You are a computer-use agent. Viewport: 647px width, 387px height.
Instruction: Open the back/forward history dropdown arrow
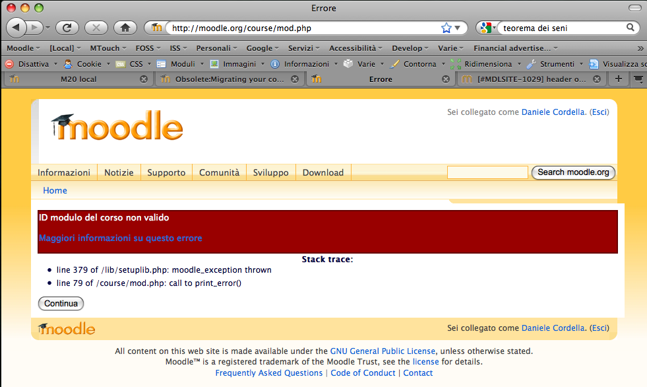point(48,28)
